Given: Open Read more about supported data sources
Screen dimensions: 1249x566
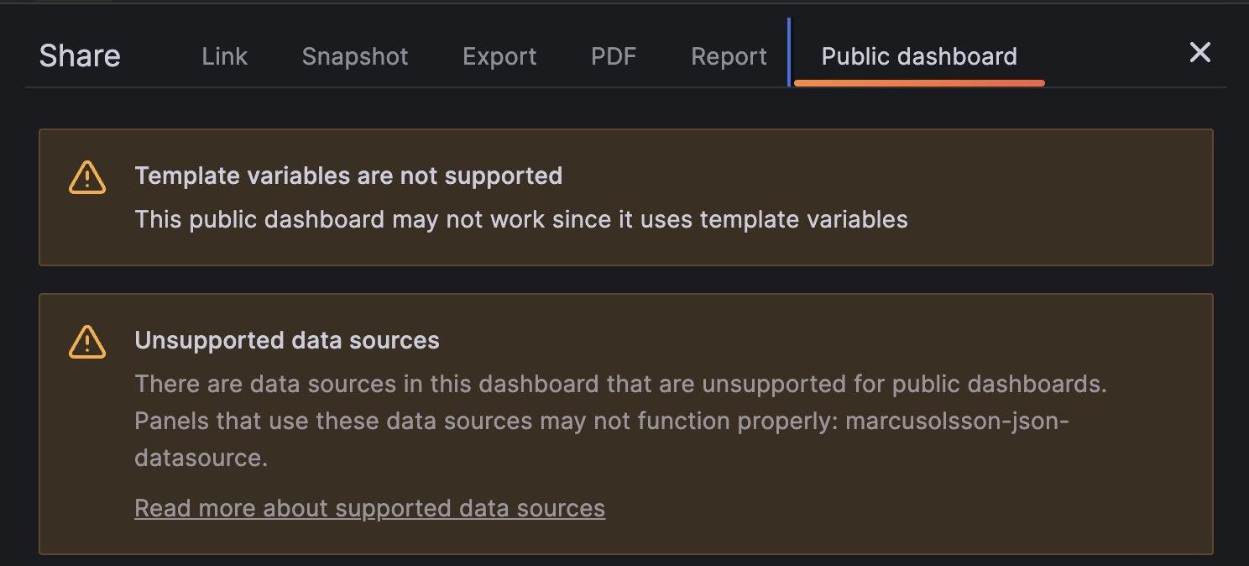Looking at the screenshot, I should [x=369, y=507].
